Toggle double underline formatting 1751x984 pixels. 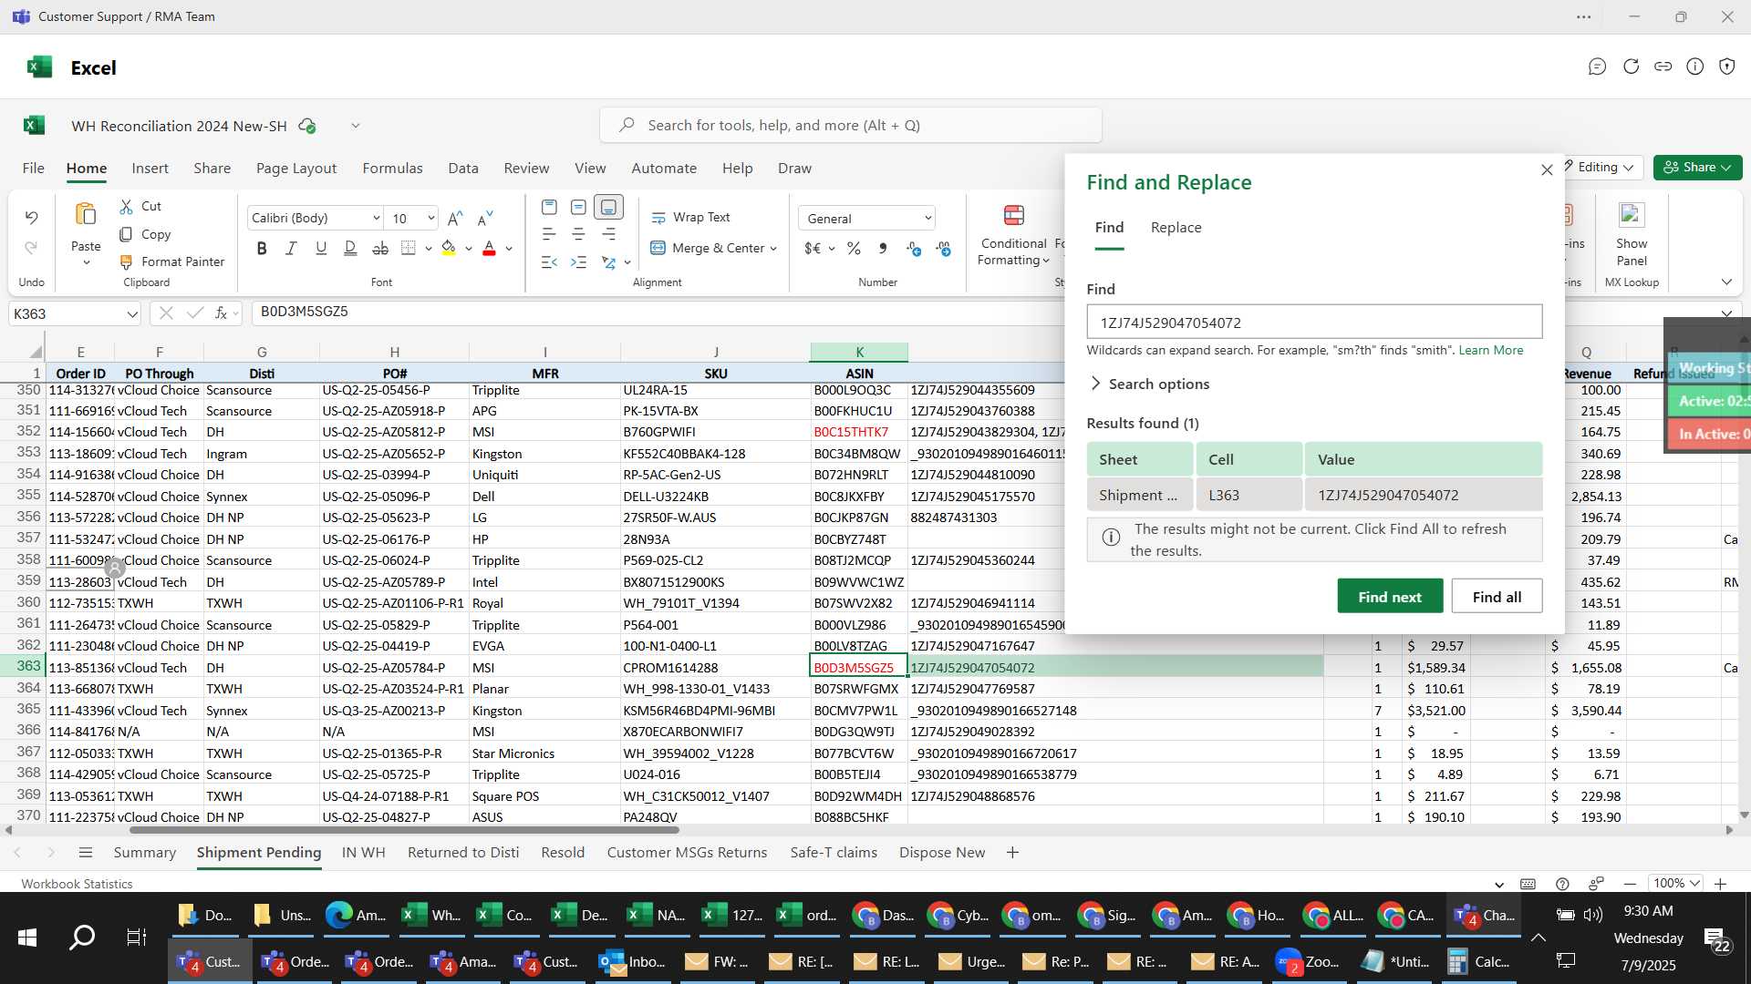pyautogui.click(x=350, y=249)
